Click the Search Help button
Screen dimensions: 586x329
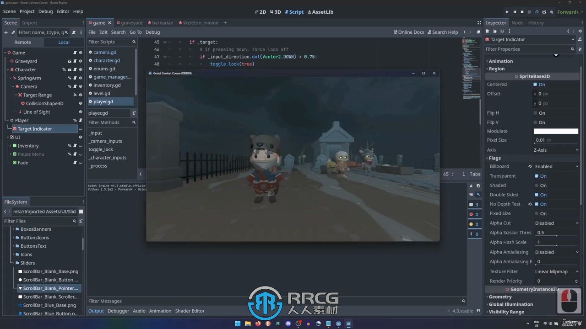443,32
